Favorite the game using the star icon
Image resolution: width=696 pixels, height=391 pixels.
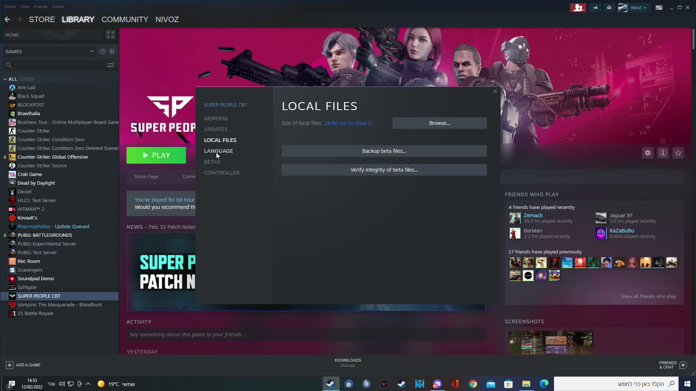678,152
